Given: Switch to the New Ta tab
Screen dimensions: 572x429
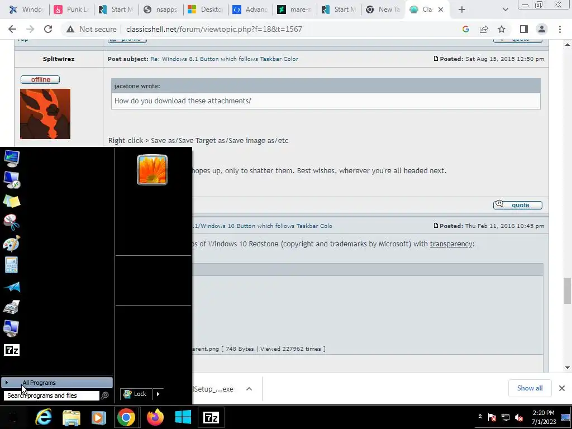Looking at the screenshot, I should [384, 9].
